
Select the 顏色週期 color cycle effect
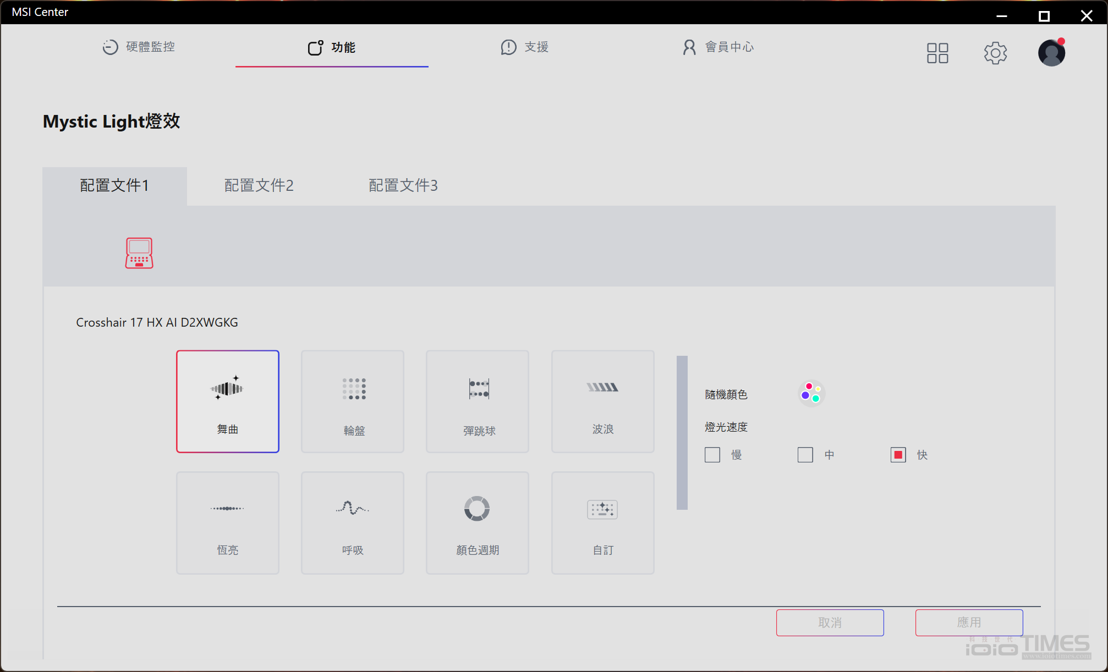coord(478,523)
